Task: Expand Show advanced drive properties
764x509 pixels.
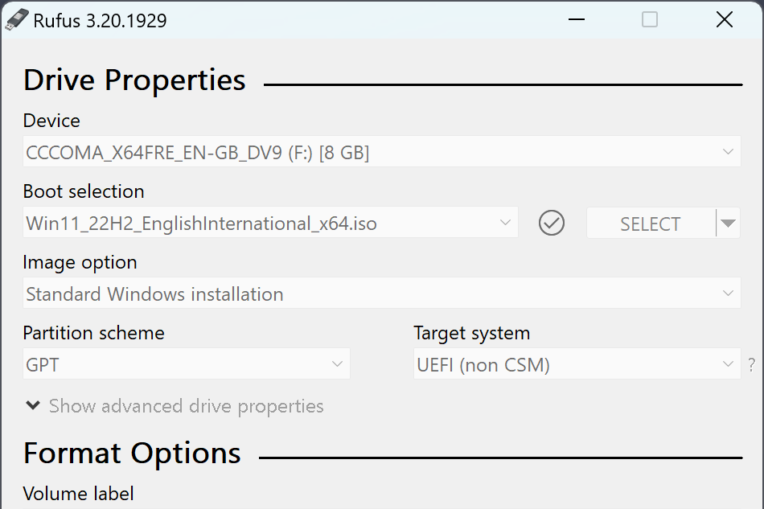Action: (175, 406)
